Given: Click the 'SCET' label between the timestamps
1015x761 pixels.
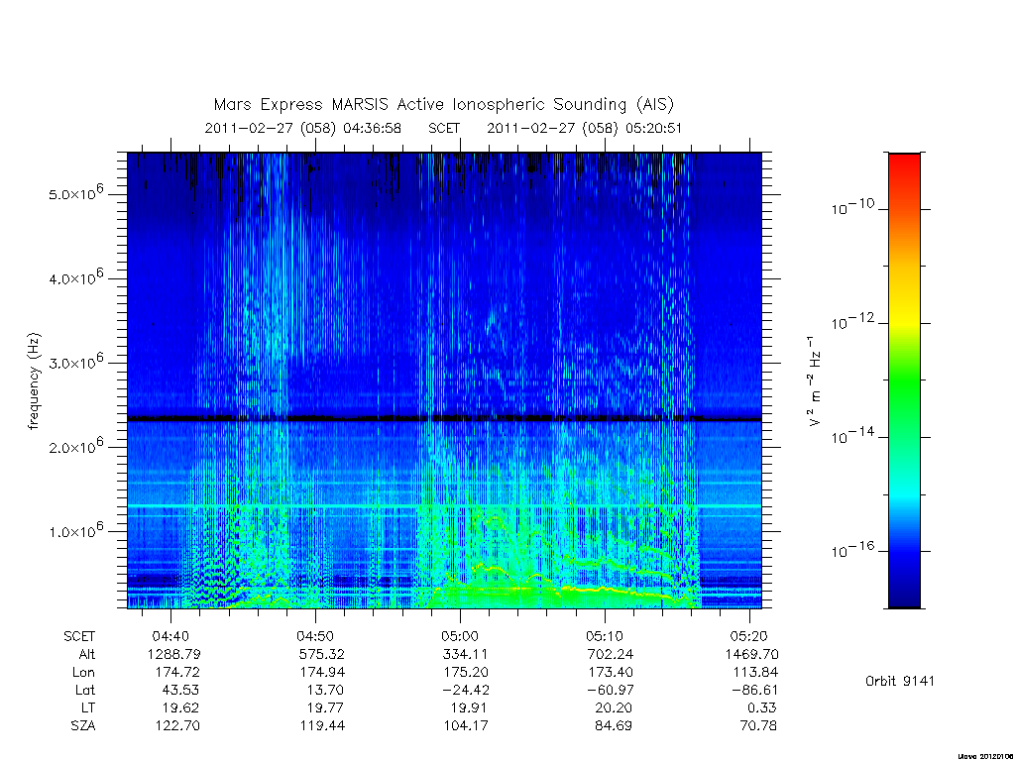Looking at the screenshot, I should point(444,128).
